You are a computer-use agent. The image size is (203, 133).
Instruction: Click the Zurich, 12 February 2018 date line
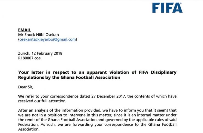pyautogui.click(x=40, y=53)
